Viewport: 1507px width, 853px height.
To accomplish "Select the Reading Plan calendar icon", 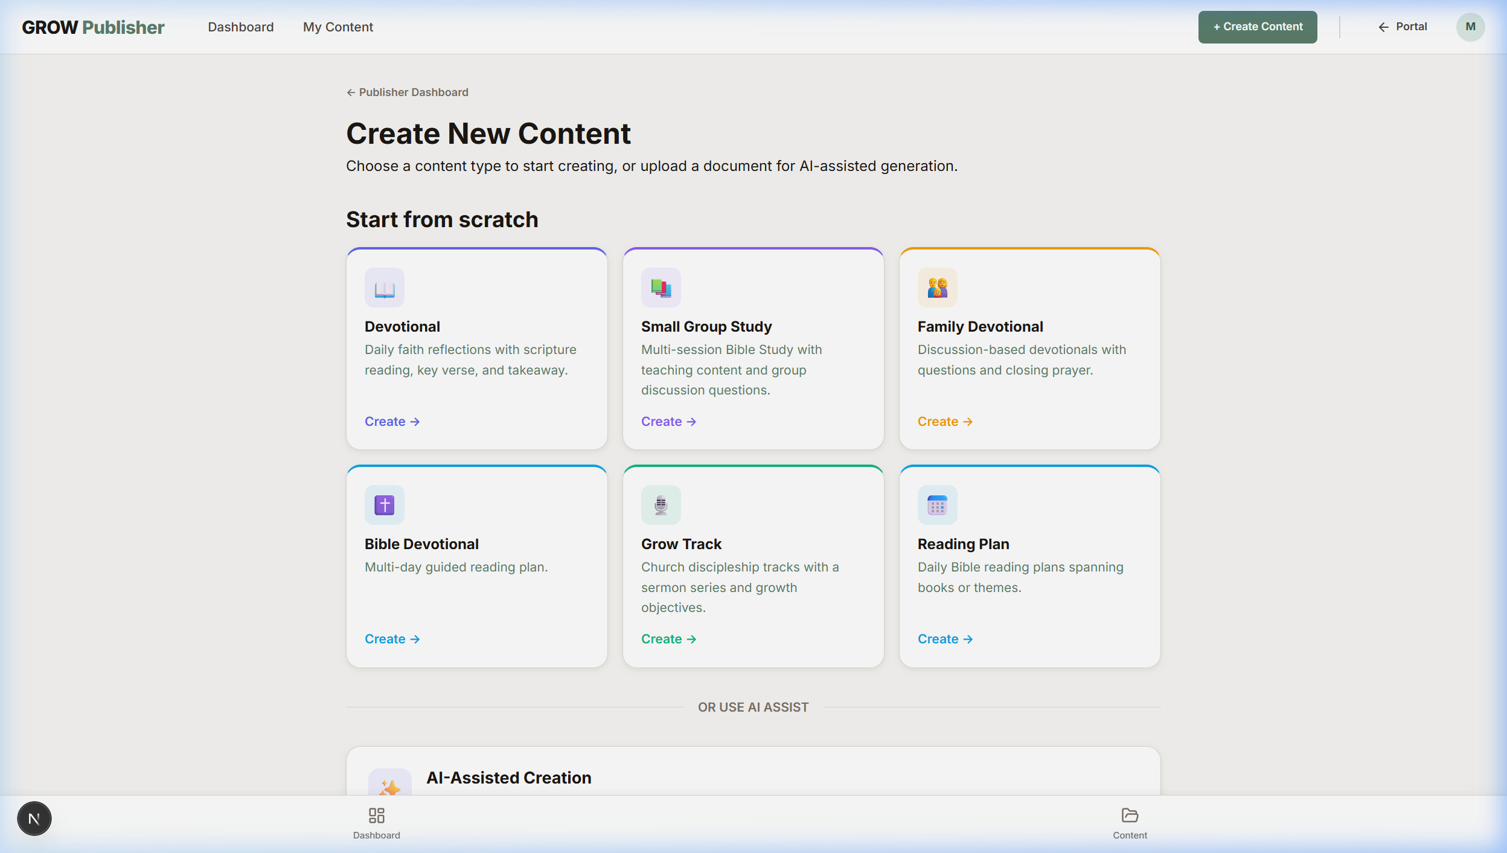I will pyautogui.click(x=937, y=505).
